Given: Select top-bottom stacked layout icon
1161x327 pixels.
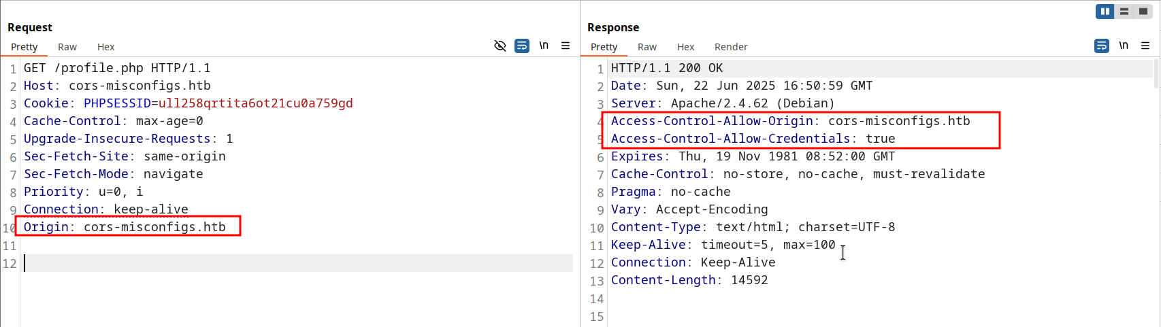Looking at the screenshot, I should [1124, 12].
